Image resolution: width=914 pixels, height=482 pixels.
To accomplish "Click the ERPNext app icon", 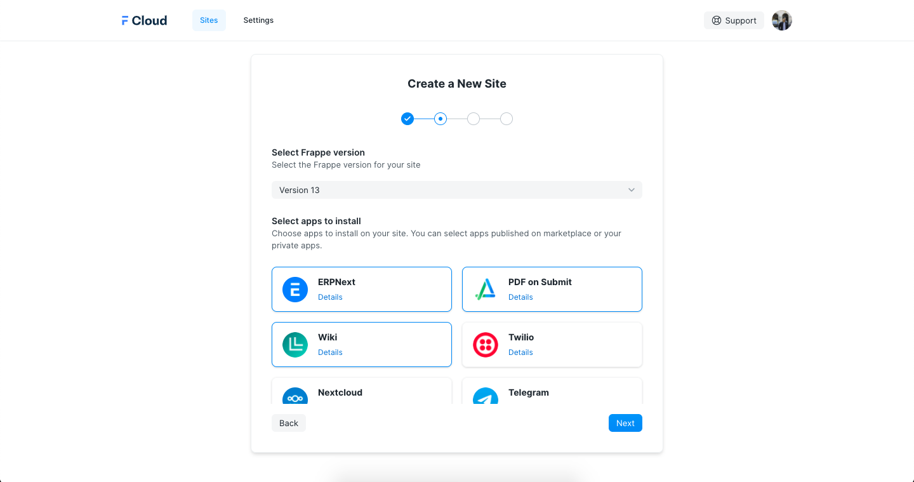I will coord(295,290).
